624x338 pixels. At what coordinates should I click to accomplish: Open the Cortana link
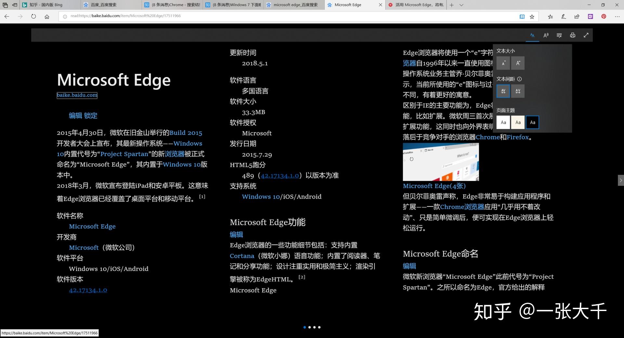242,256
